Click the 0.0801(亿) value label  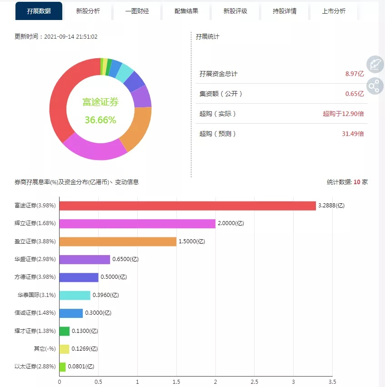pos(81,367)
